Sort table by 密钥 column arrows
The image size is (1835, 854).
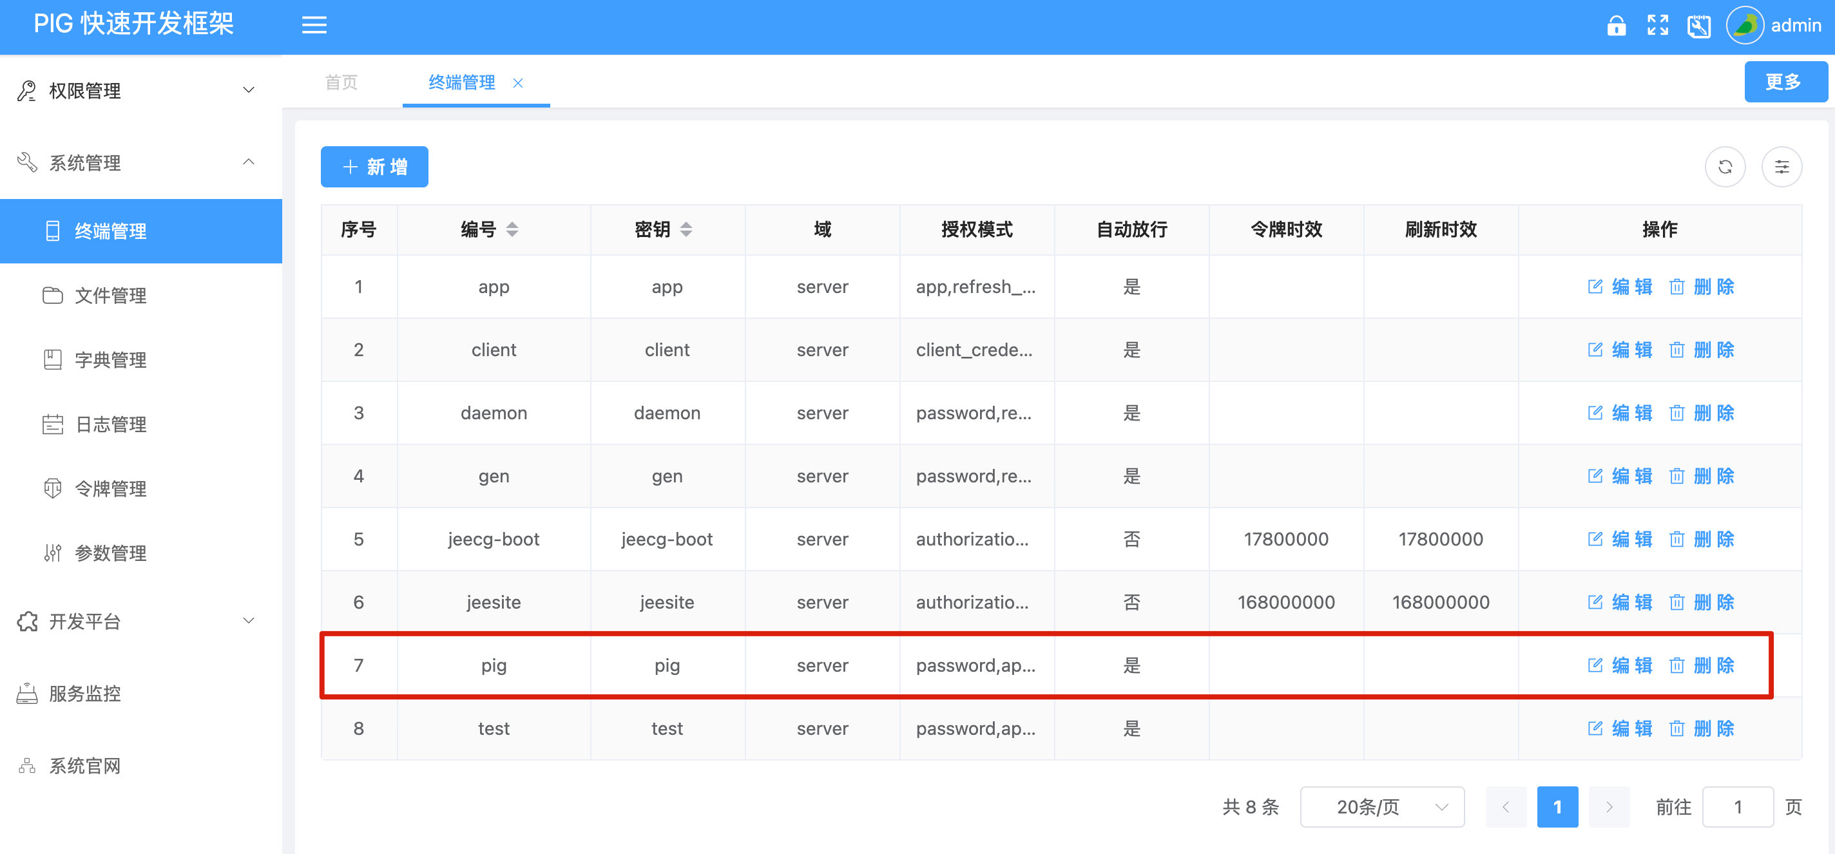coord(686,229)
